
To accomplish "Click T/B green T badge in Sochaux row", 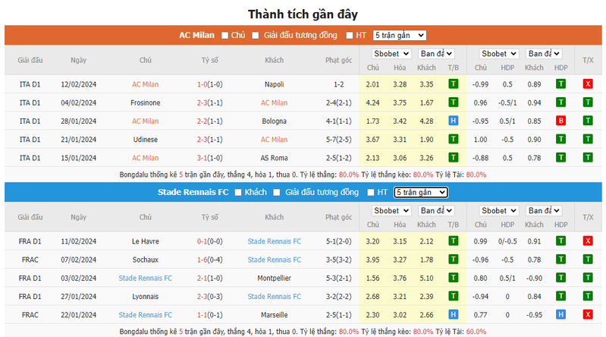I will pos(454,260).
